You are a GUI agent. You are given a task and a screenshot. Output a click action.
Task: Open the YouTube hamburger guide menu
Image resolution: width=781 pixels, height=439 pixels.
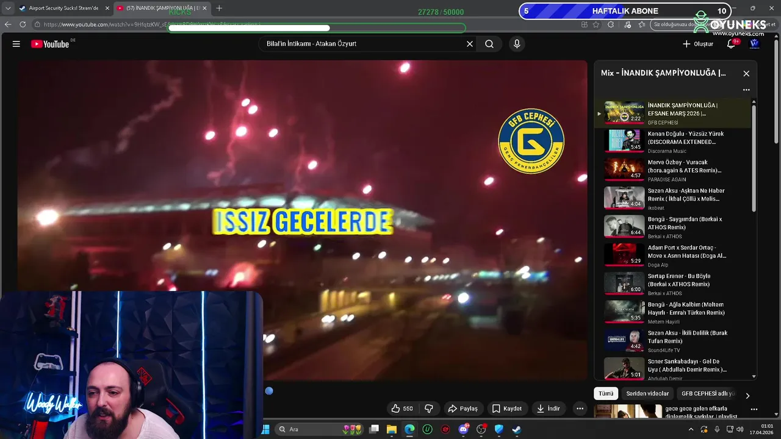coord(16,44)
